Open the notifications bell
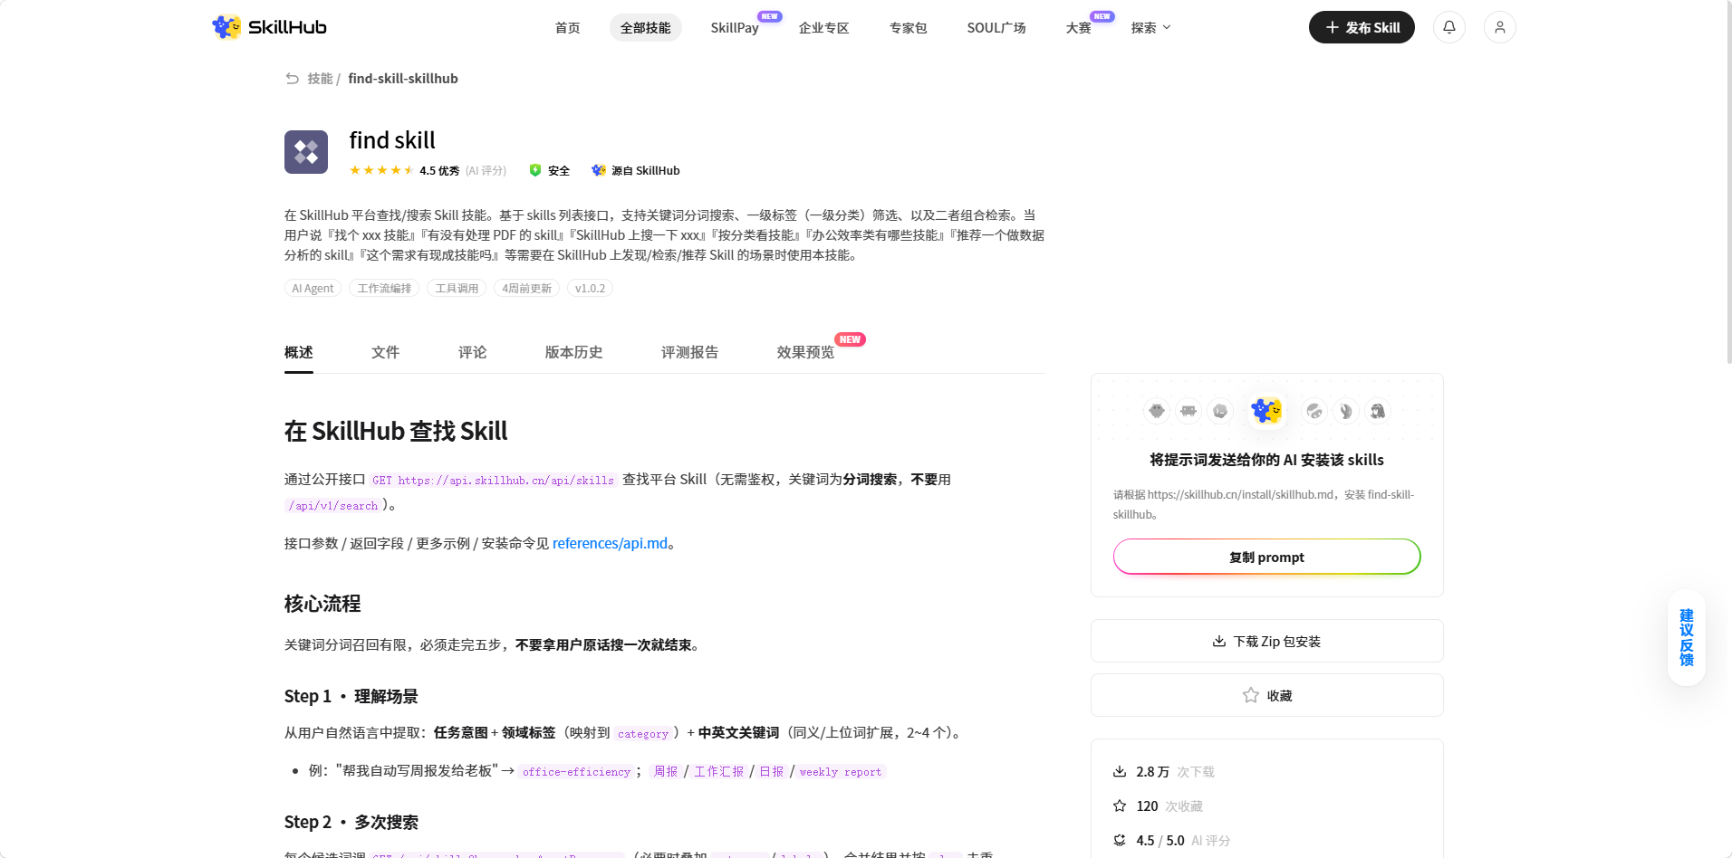Image resolution: width=1732 pixels, height=858 pixels. pyautogui.click(x=1448, y=27)
